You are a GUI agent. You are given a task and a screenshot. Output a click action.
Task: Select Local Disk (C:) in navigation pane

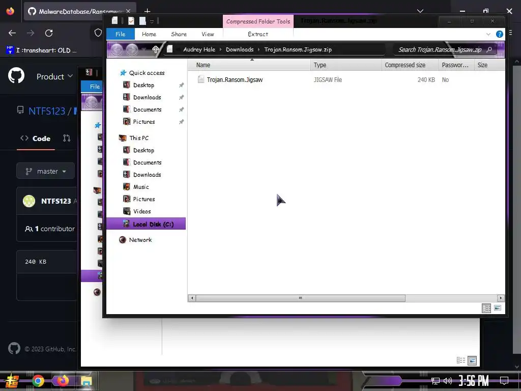click(x=146, y=224)
